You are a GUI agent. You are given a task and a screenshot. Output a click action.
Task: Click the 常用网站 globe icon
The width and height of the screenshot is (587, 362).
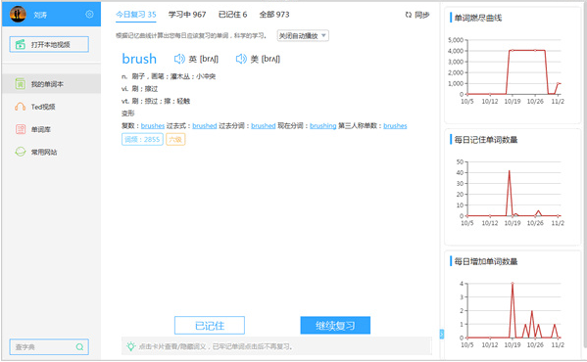(21, 152)
